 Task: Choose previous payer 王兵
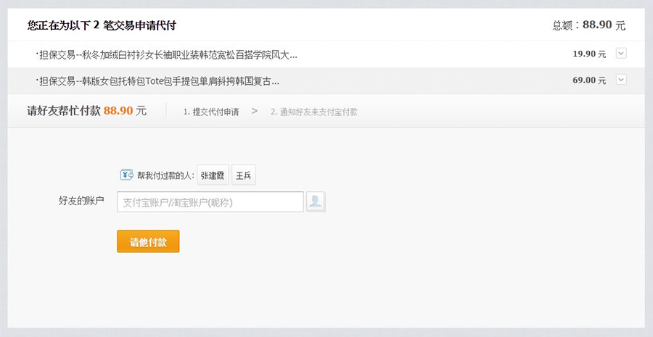[244, 175]
